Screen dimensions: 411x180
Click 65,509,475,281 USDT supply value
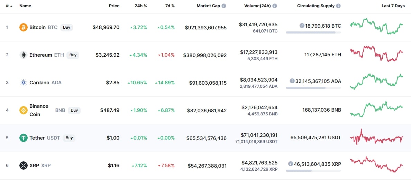[316, 138]
